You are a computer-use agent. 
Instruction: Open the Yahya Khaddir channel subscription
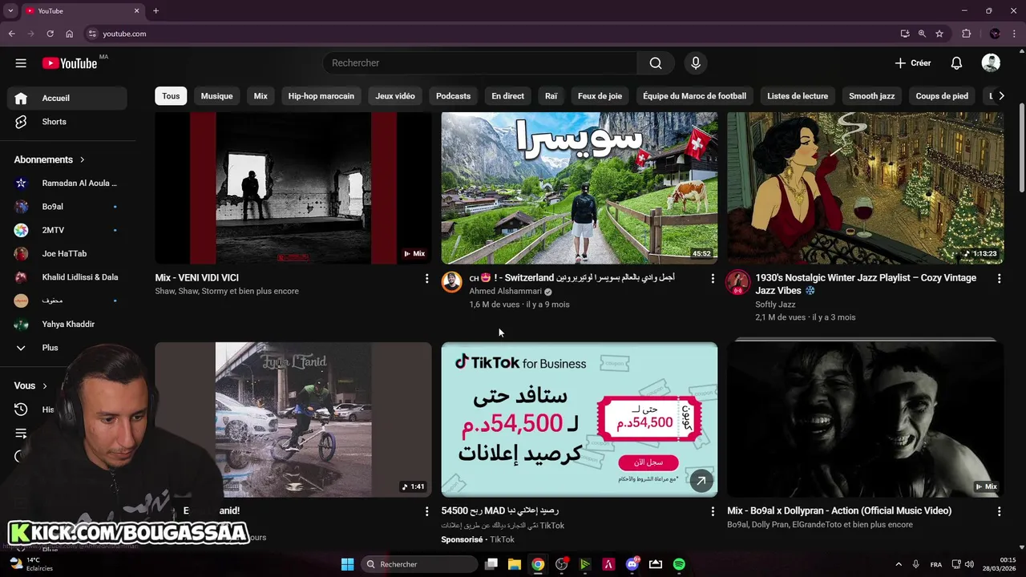(x=67, y=325)
